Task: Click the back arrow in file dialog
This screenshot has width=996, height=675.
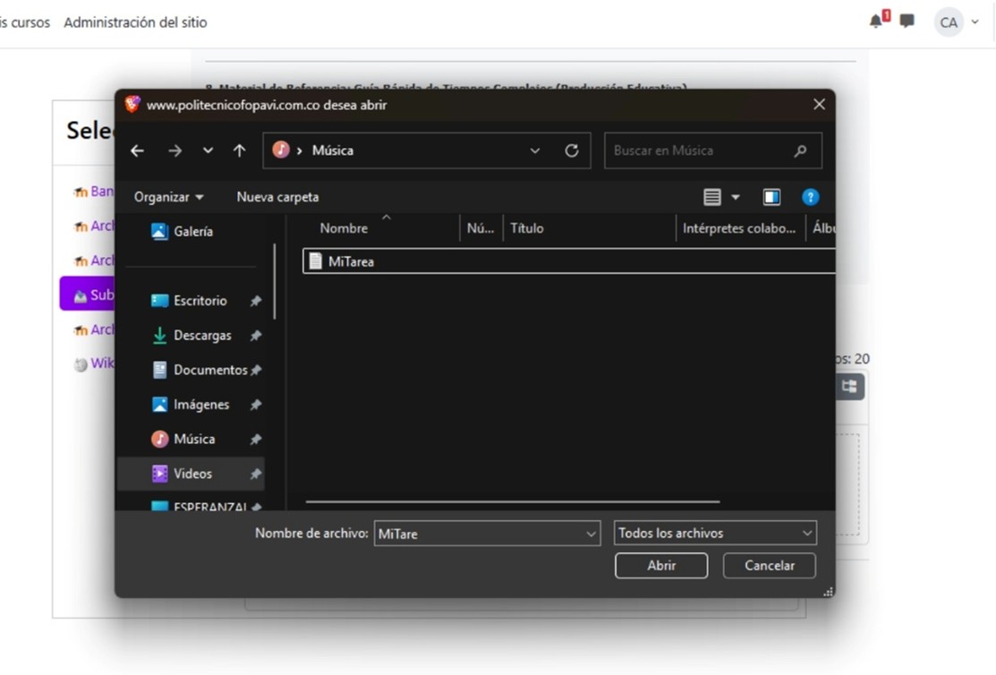Action: tap(137, 151)
